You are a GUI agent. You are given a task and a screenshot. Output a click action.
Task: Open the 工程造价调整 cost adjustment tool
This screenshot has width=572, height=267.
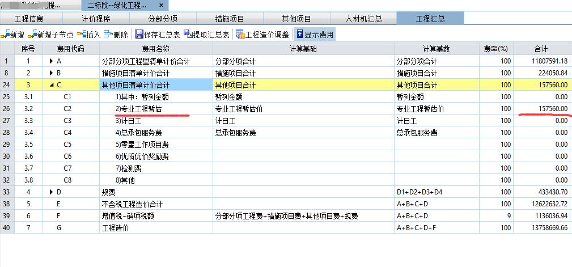(x=240, y=35)
